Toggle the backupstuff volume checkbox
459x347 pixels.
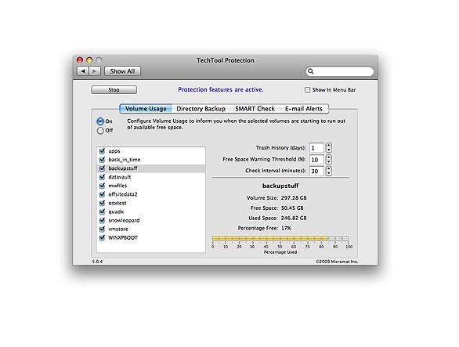102,168
